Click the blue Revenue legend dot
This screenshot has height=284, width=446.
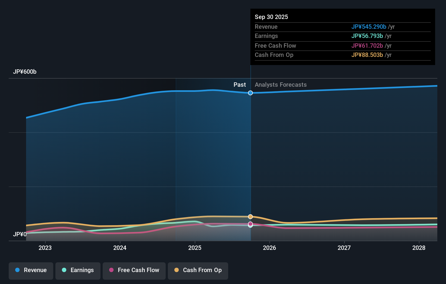[x=17, y=270]
